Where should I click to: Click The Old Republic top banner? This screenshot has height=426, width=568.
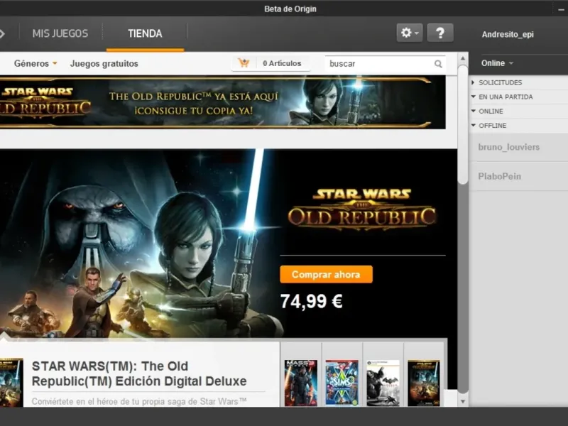[223, 102]
